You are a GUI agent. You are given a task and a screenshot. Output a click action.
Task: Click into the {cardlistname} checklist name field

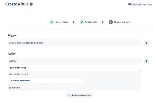[75, 68]
